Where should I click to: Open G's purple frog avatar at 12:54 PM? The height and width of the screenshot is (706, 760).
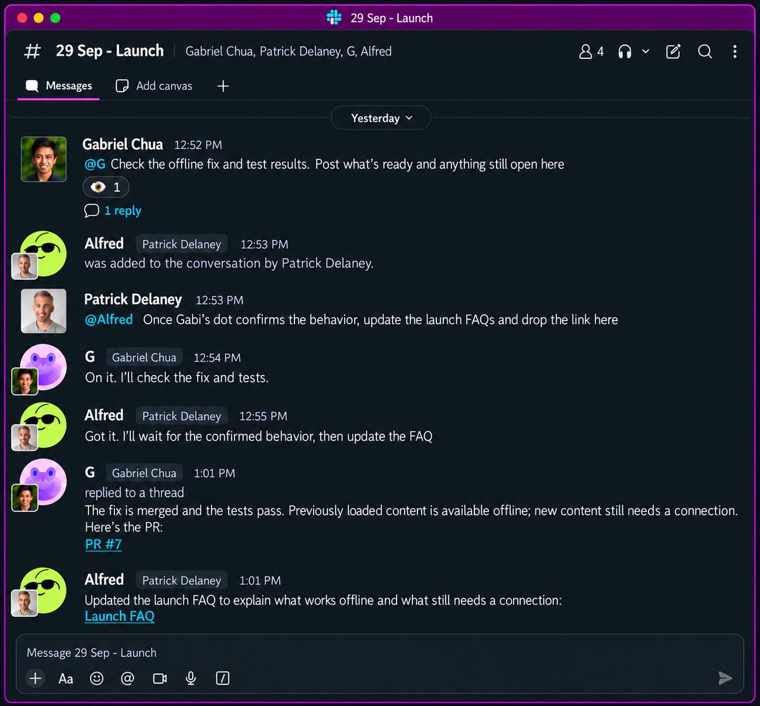(44, 367)
